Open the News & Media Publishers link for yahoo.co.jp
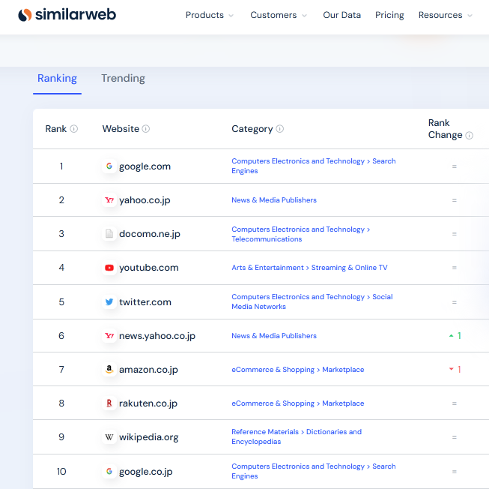Screen dimensions: 489x489 tap(274, 200)
